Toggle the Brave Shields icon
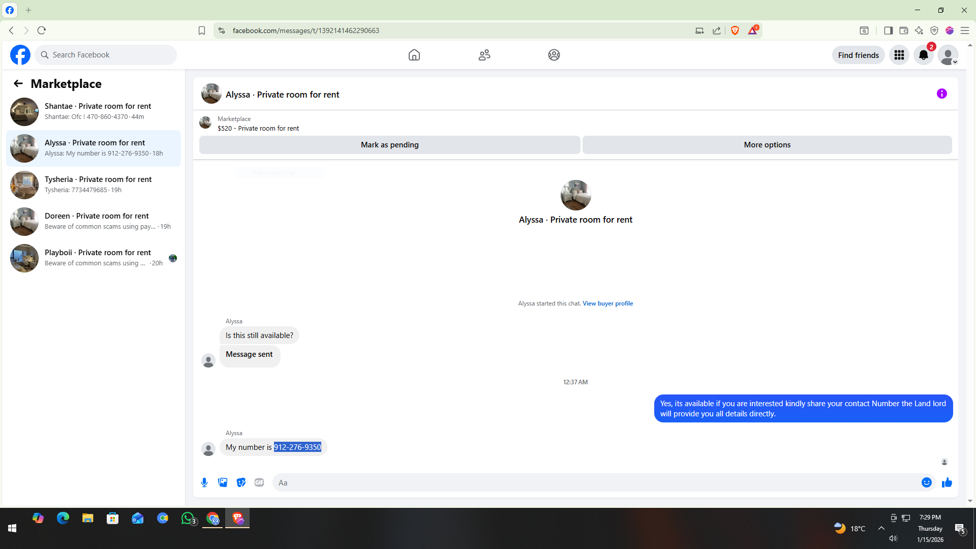Viewport: 976px width, 549px height. point(735,30)
